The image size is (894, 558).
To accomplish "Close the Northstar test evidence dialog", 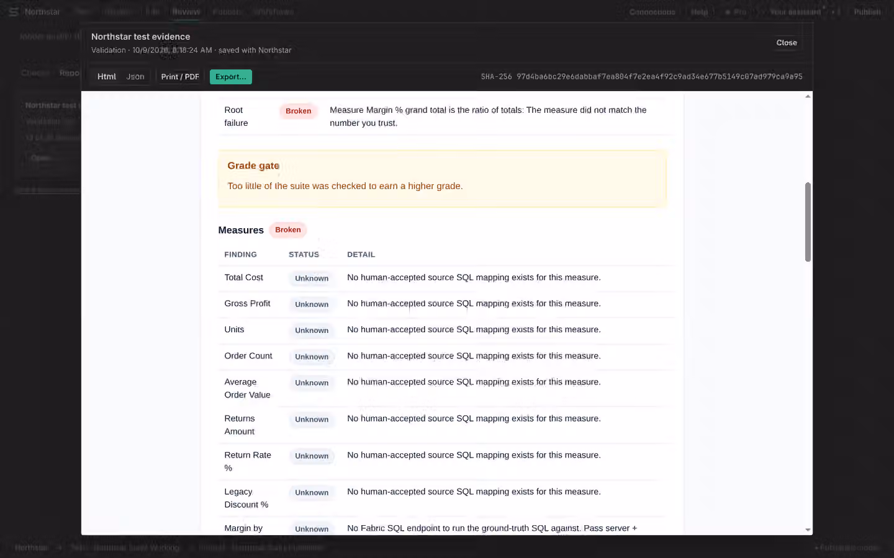I will click(x=787, y=43).
